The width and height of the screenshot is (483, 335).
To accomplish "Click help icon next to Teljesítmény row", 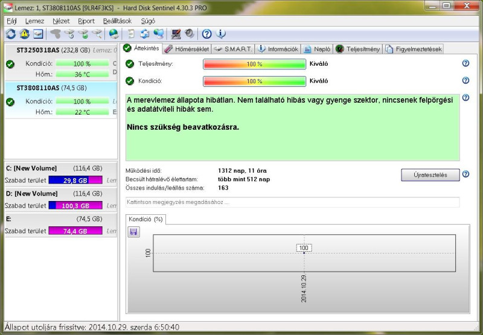I will pos(465,63).
